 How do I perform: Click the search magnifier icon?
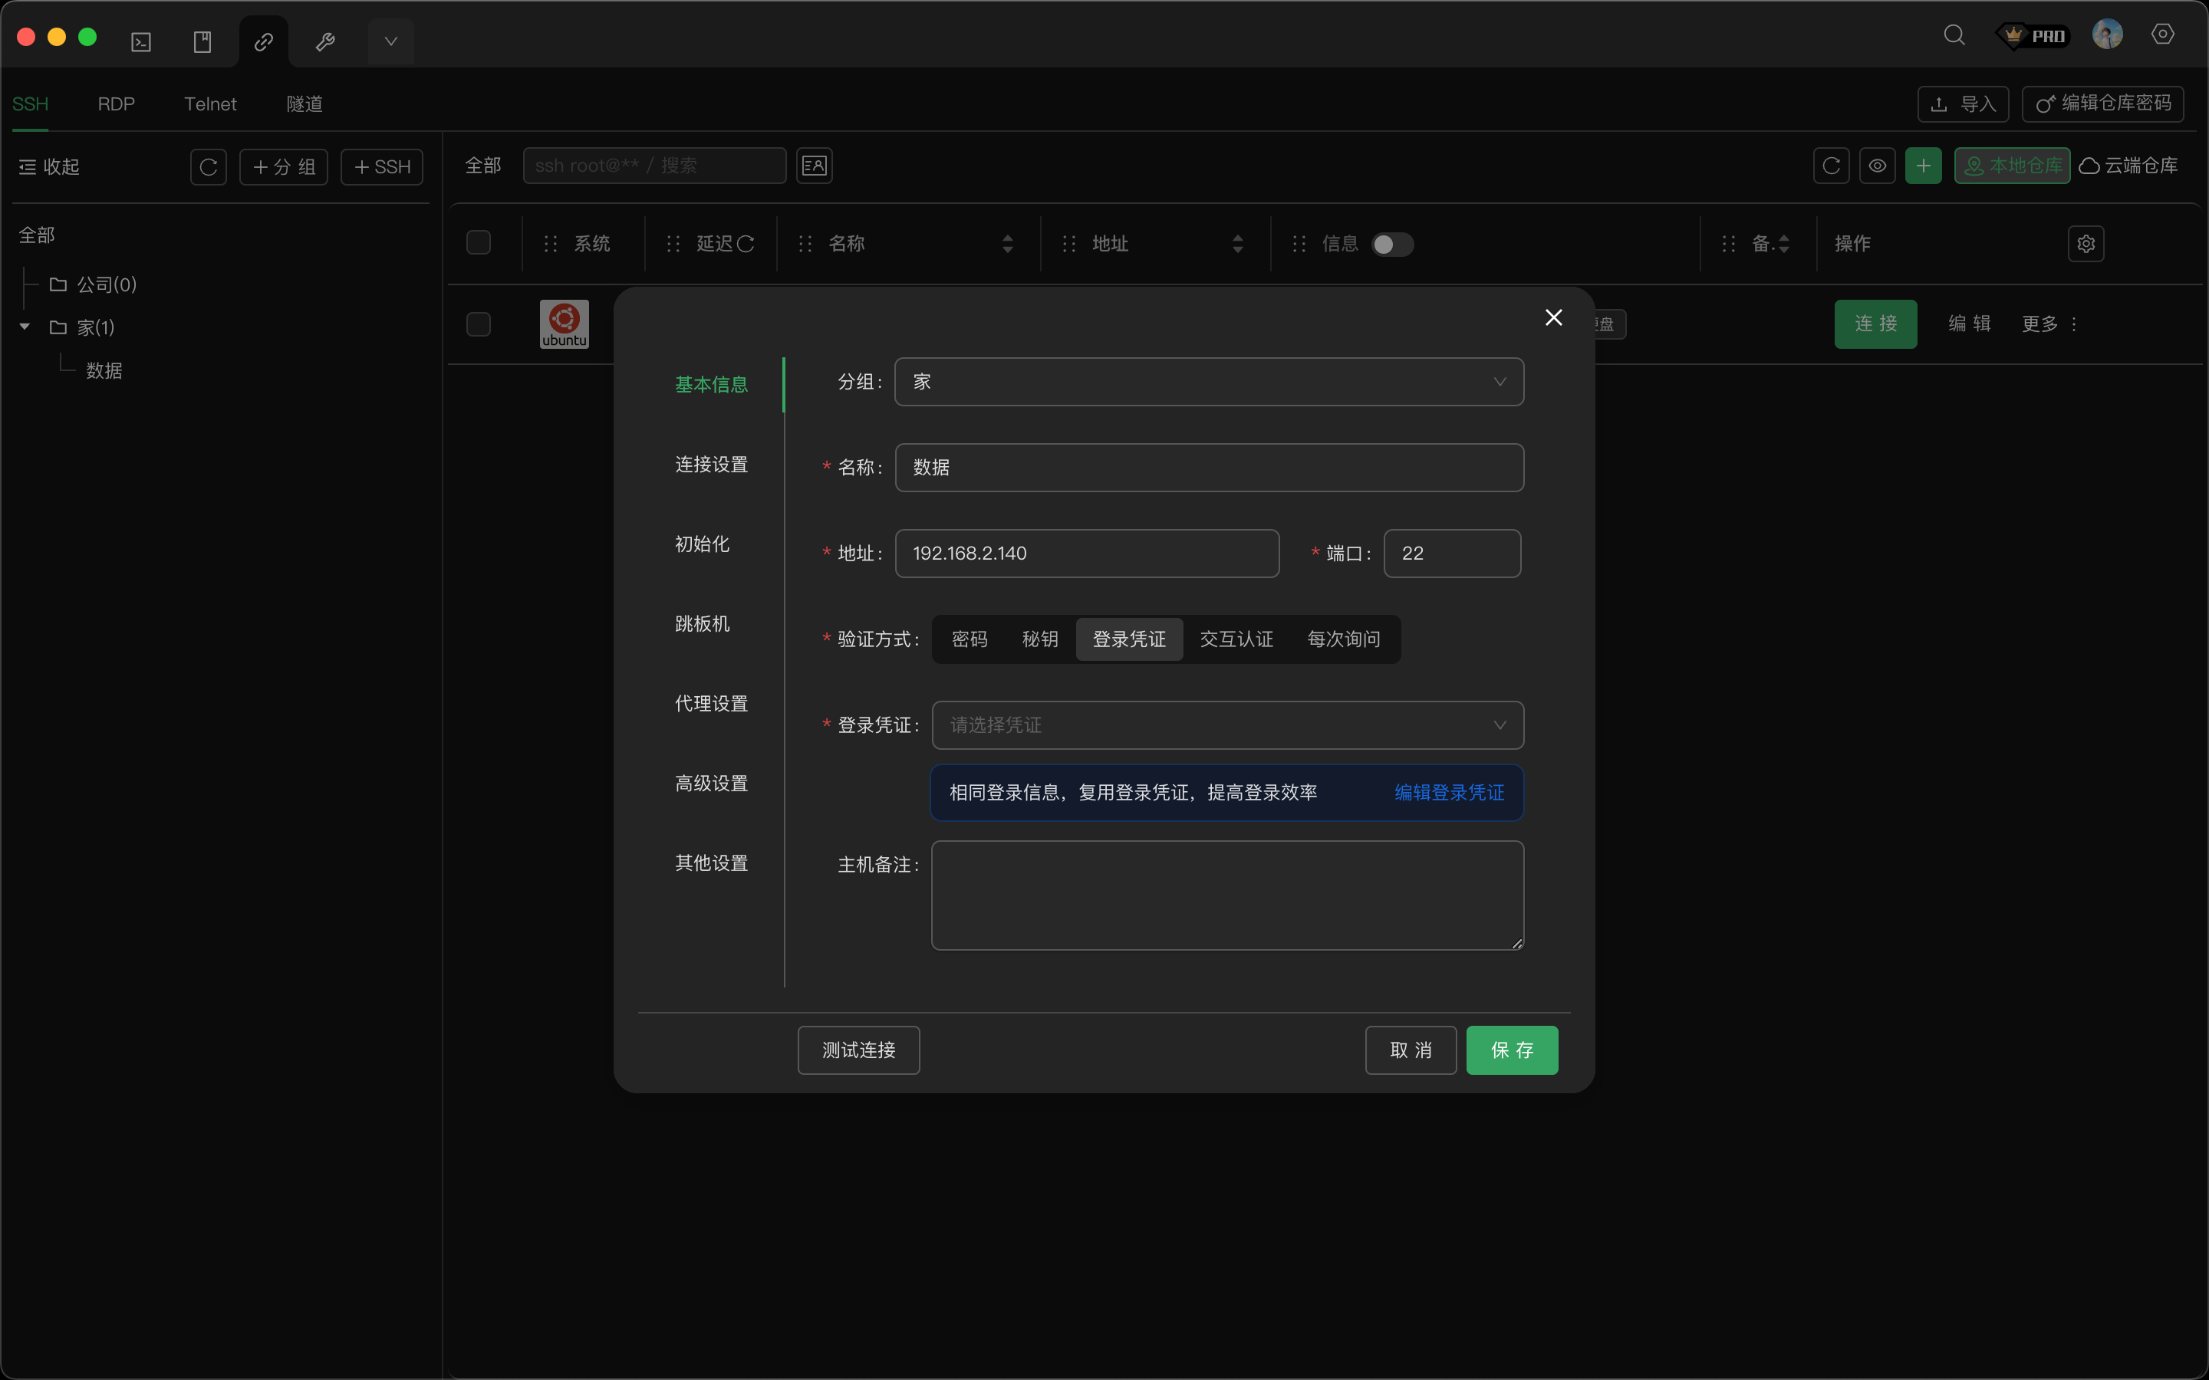(1954, 35)
